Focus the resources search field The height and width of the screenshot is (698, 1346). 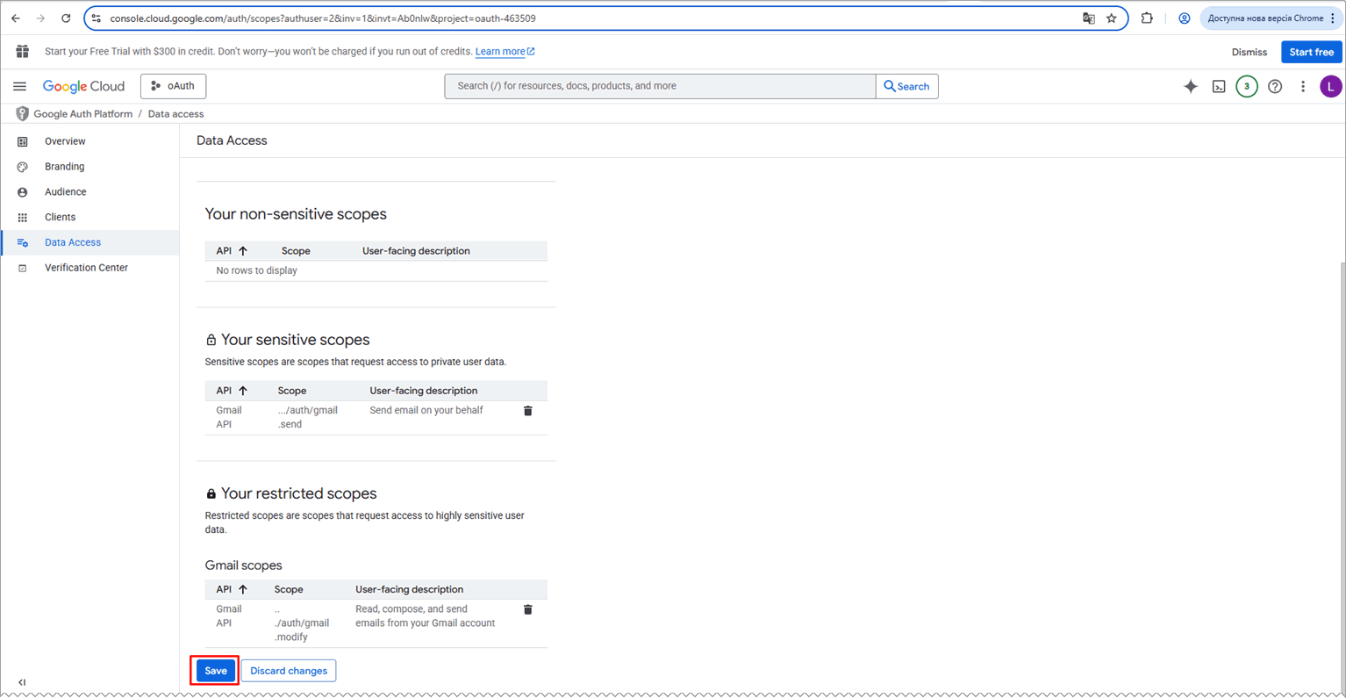tap(660, 86)
